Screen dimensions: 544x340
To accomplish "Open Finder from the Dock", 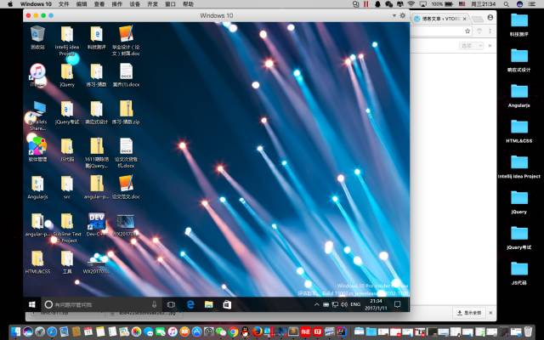I will (15, 332).
